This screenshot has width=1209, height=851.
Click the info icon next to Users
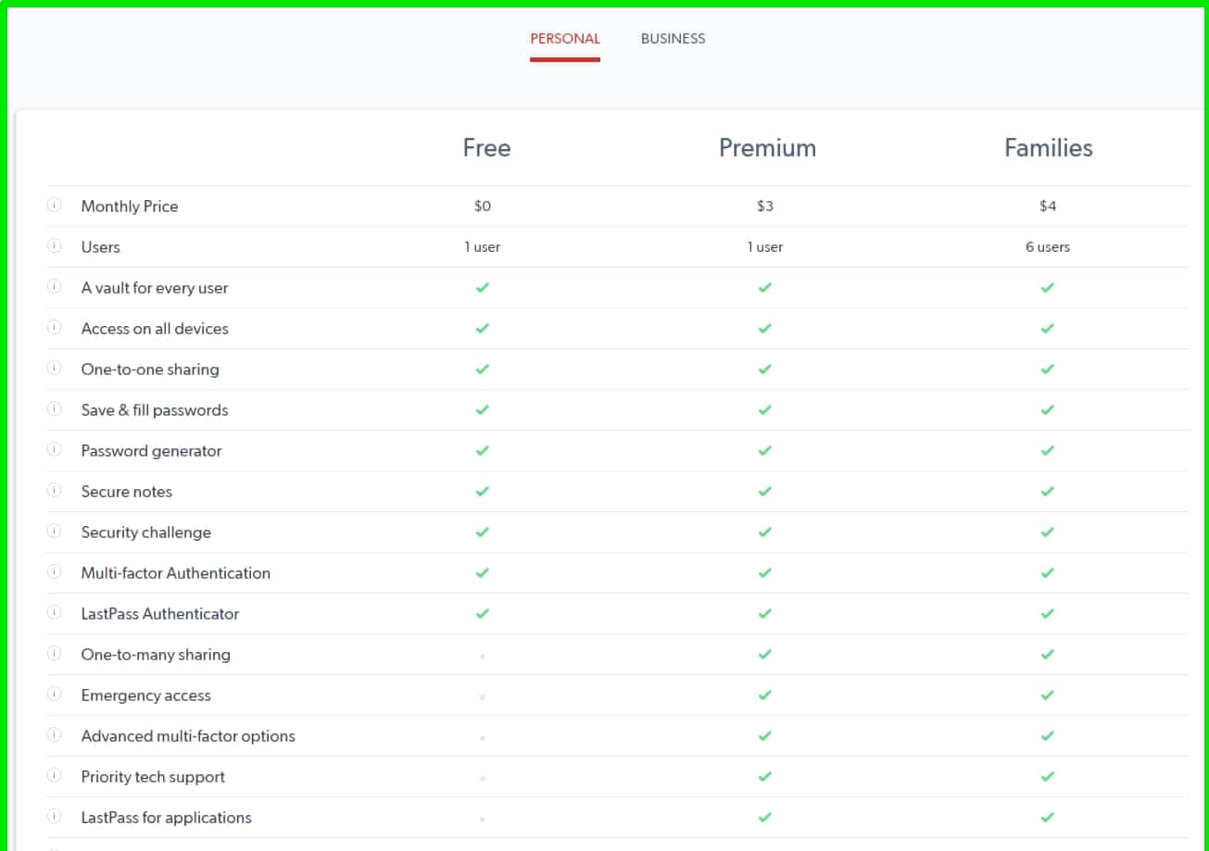54,245
